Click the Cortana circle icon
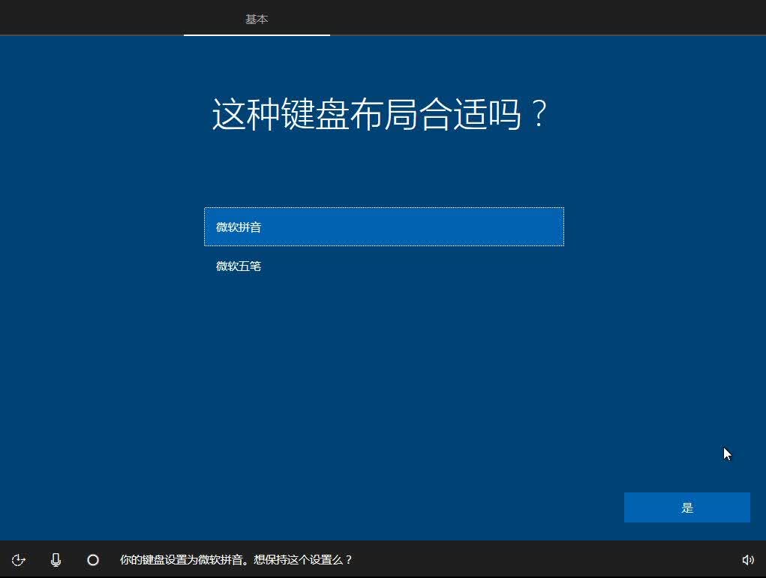This screenshot has width=766, height=578. pos(93,560)
